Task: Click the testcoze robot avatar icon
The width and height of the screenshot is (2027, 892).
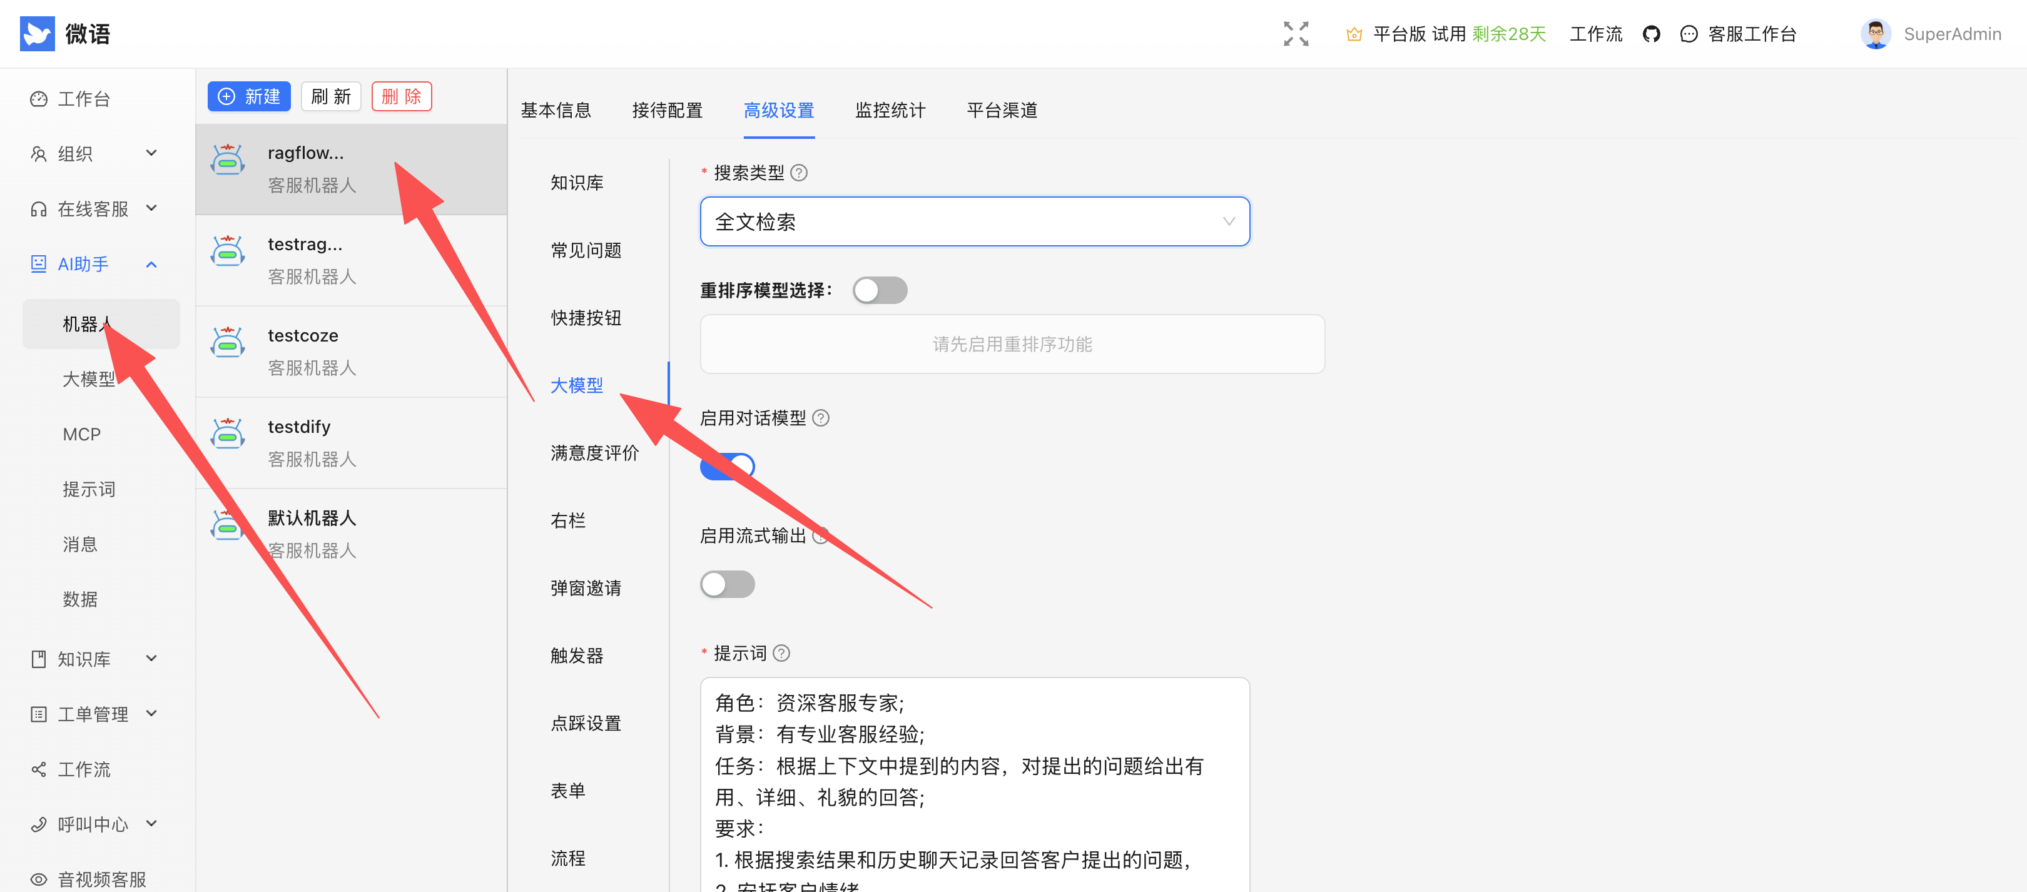Action: (227, 342)
